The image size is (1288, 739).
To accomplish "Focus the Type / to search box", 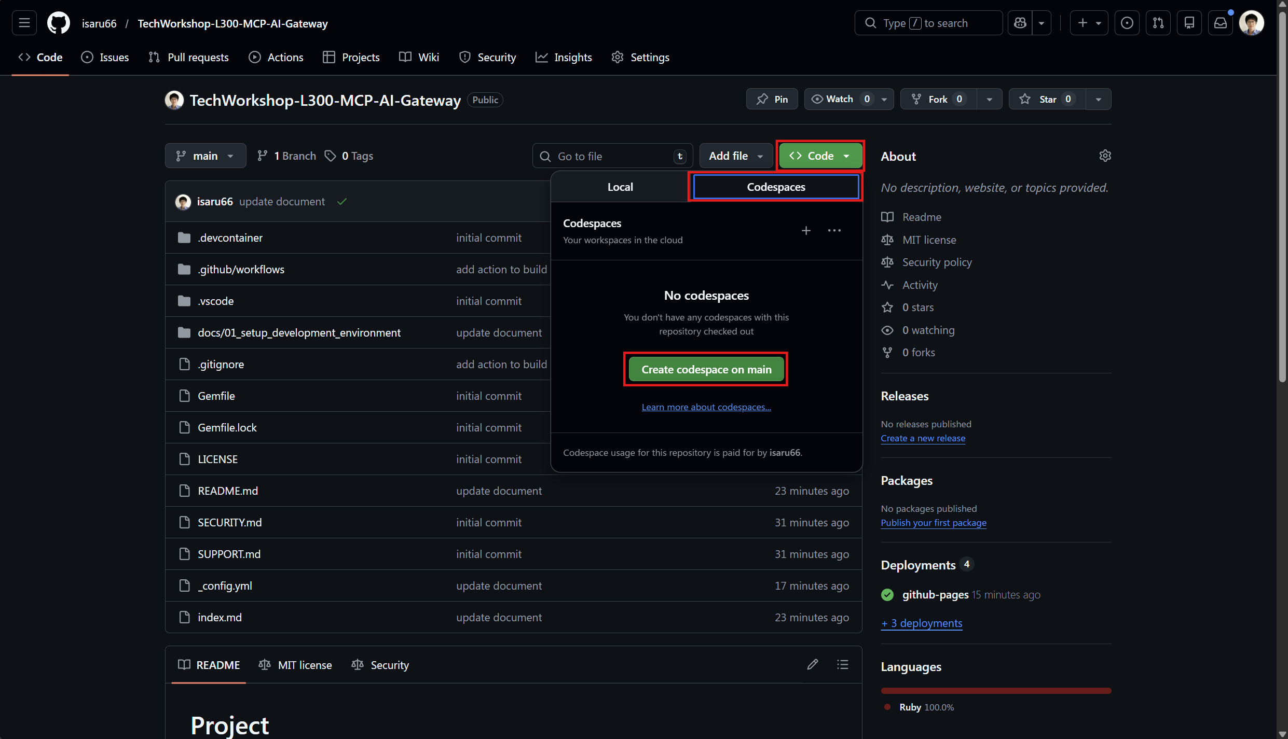I will pos(928,23).
